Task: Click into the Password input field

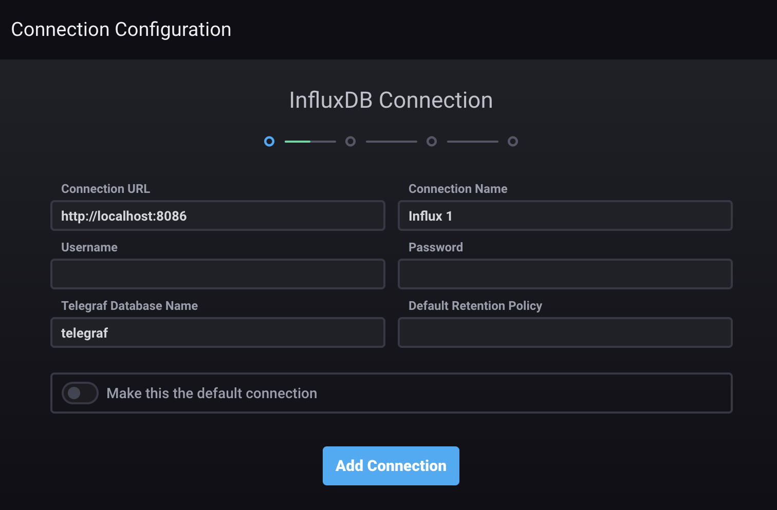Action: coord(565,274)
